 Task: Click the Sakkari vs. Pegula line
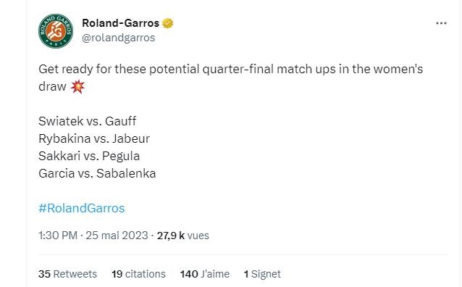(89, 156)
